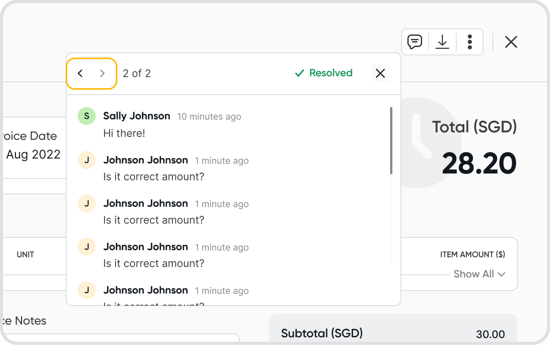Go to previous comment thread
Screen dimensions: 550x345
coord(80,73)
